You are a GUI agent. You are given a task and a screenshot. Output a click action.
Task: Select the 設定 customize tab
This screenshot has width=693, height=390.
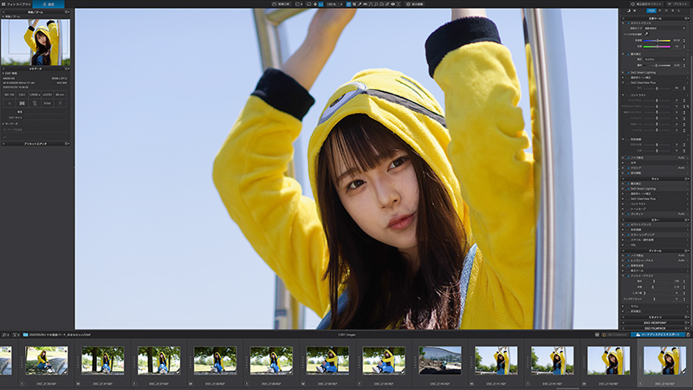coord(49,4)
